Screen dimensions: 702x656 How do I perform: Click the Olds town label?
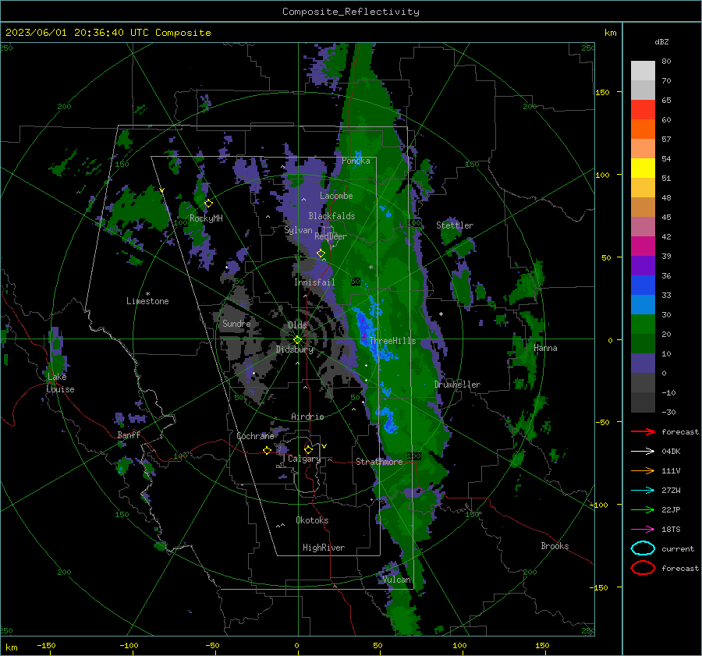297,325
